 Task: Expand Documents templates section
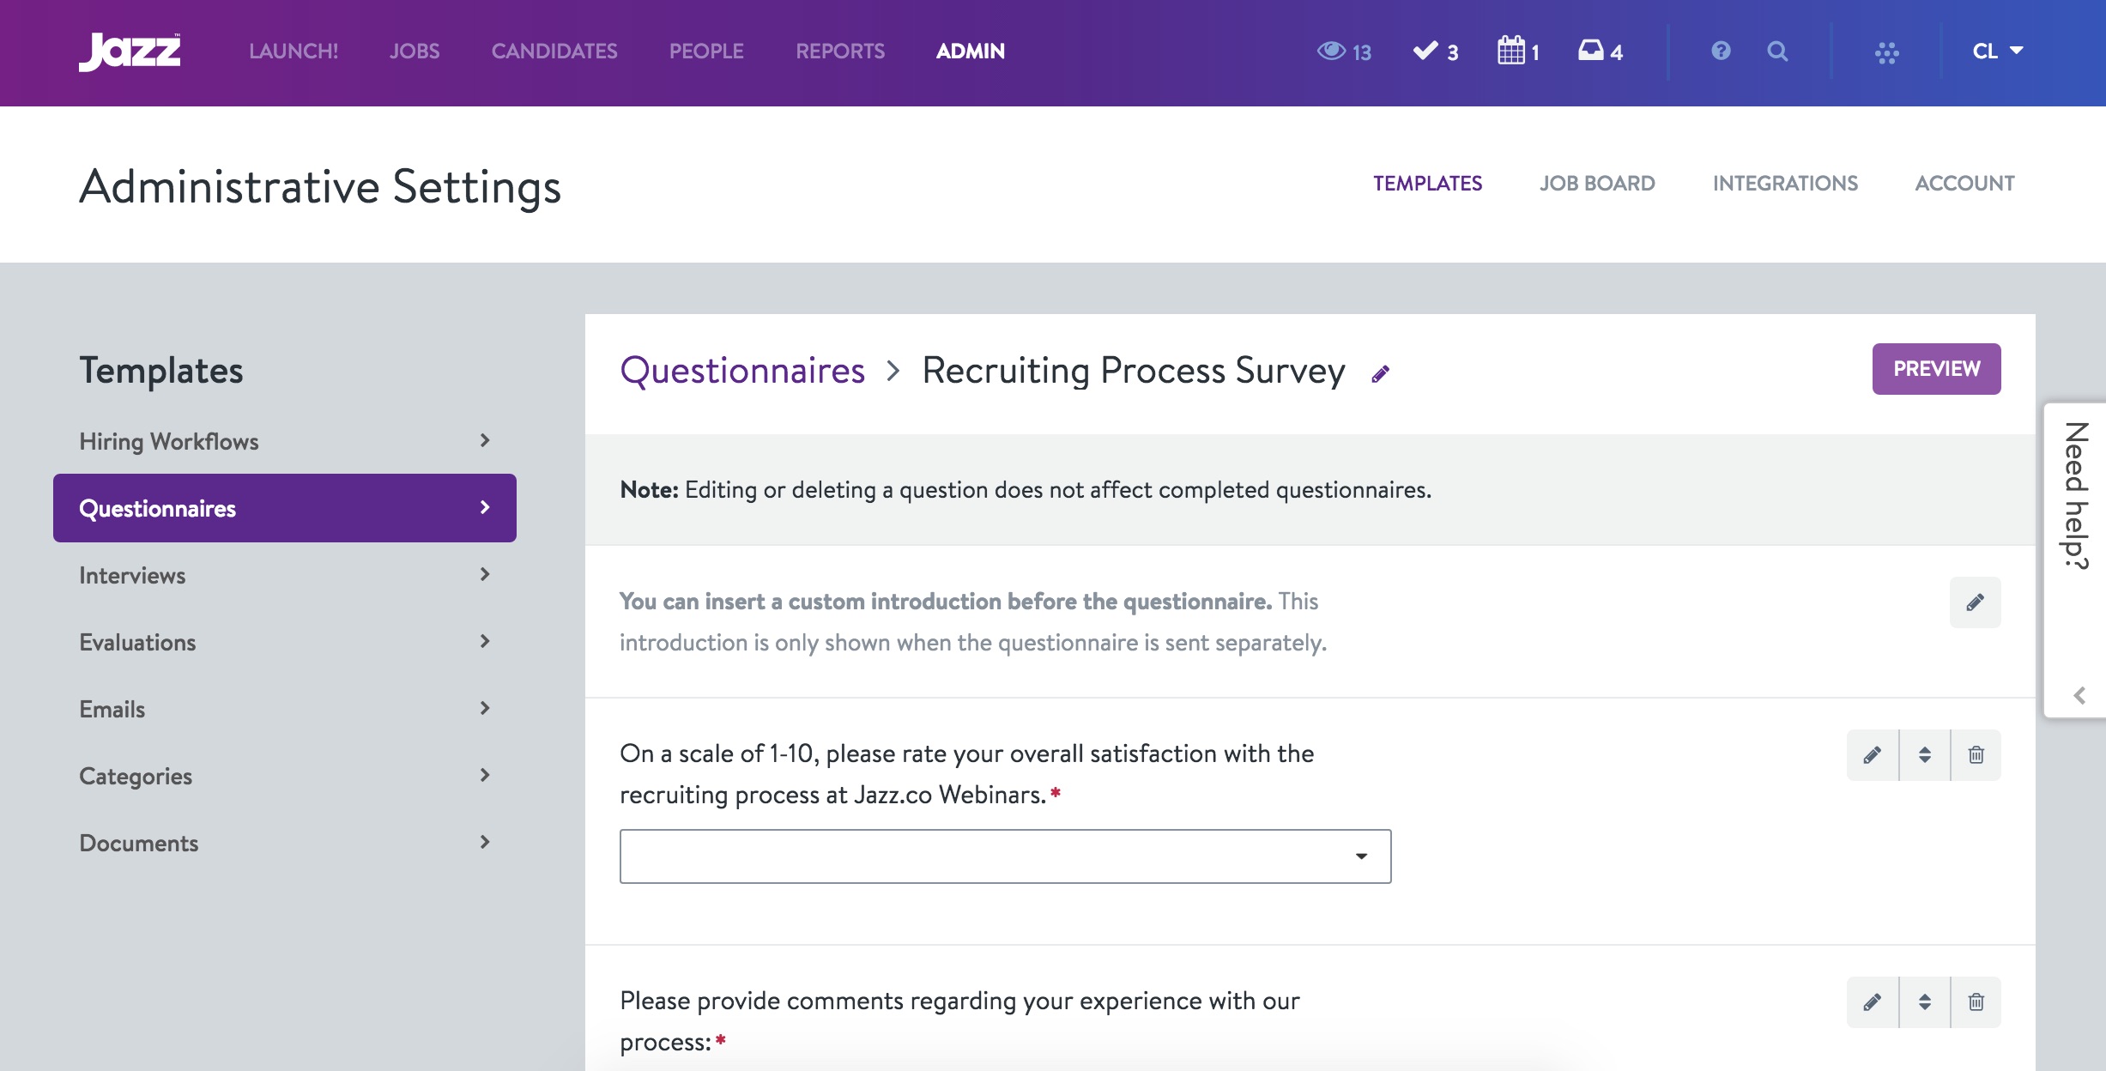pyautogui.click(x=285, y=843)
